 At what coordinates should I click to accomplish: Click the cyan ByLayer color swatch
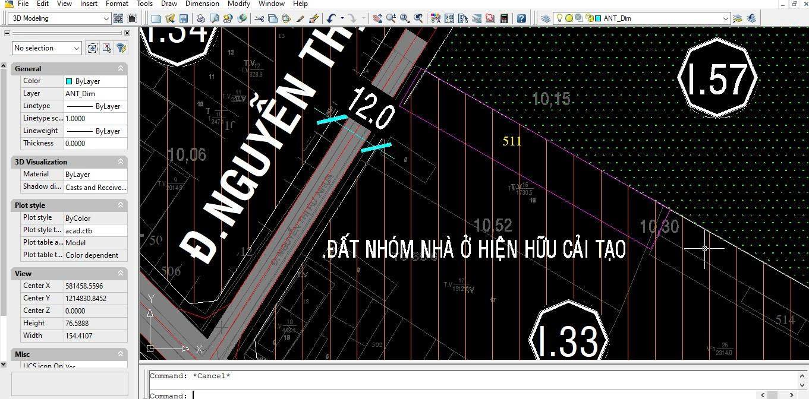(x=68, y=81)
